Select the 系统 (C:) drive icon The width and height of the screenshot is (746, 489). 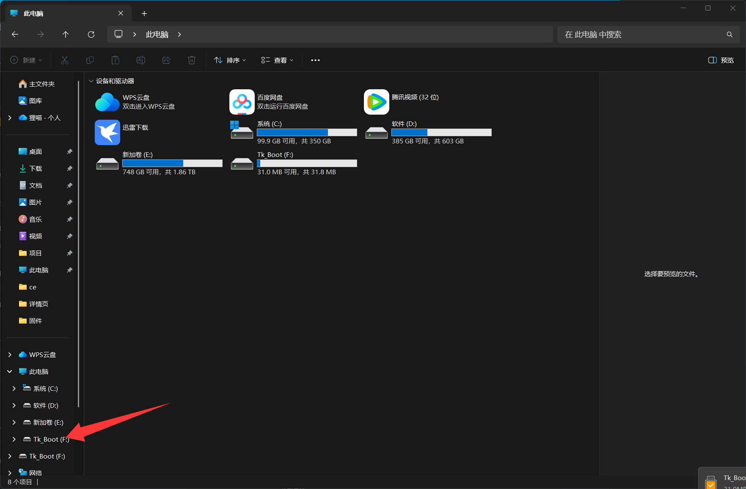(x=242, y=131)
